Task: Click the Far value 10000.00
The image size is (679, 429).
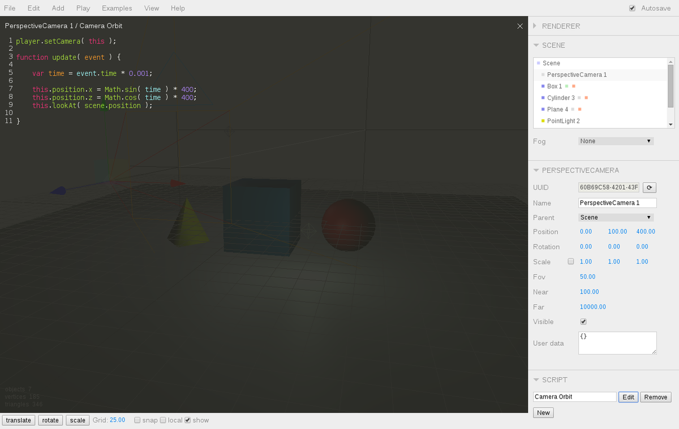Action: [x=593, y=307]
